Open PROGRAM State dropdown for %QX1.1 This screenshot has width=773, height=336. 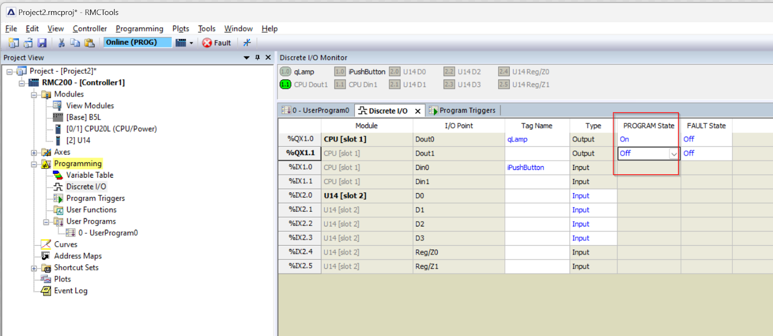(x=673, y=154)
